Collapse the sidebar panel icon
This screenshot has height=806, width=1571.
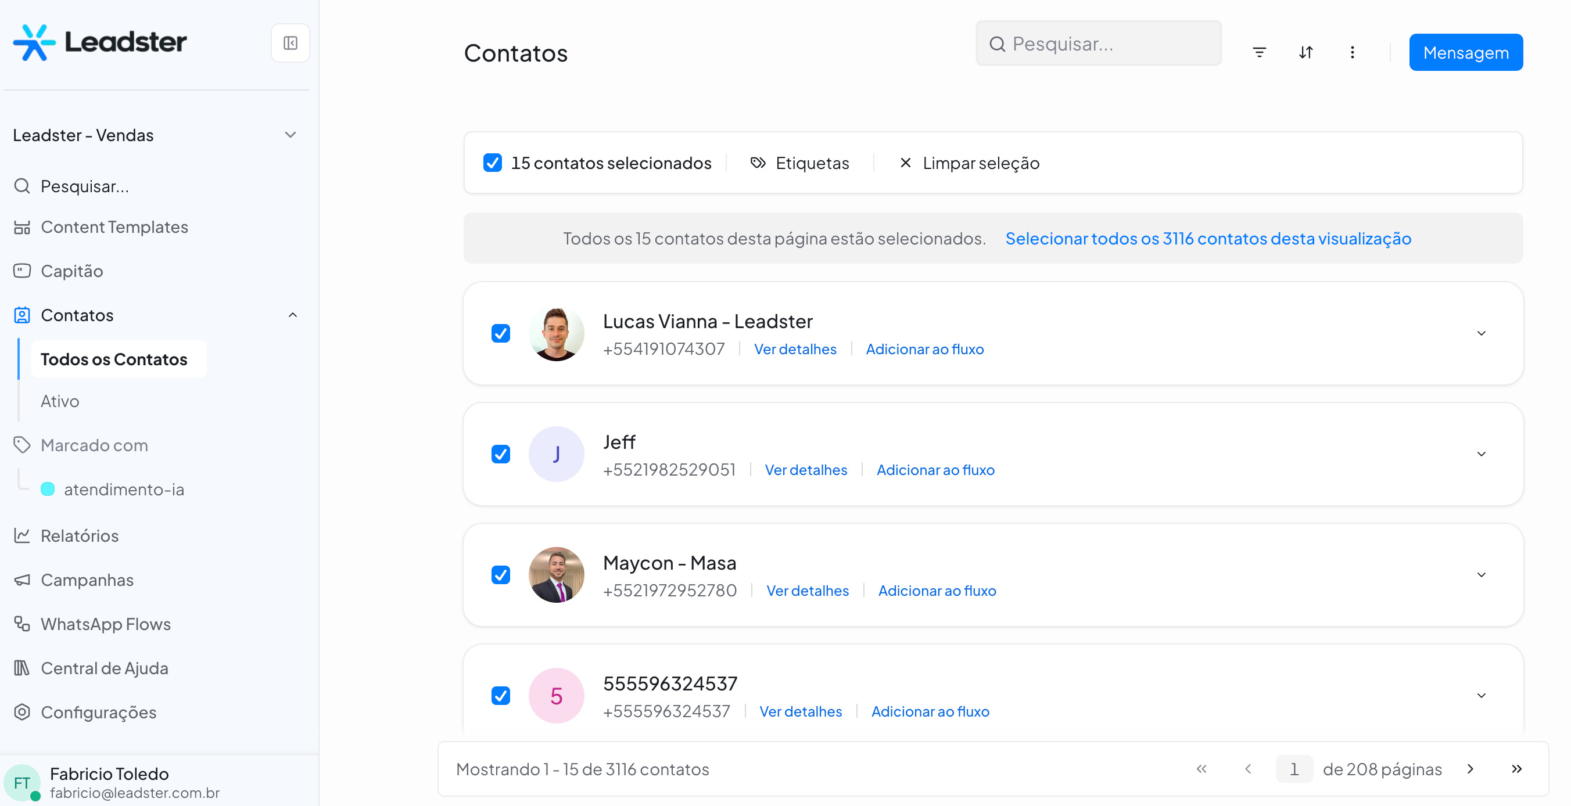[290, 44]
